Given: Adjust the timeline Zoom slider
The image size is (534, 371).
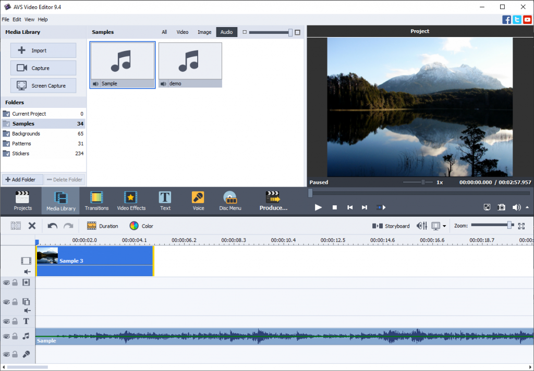Looking at the screenshot, I should pyautogui.click(x=509, y=225).
